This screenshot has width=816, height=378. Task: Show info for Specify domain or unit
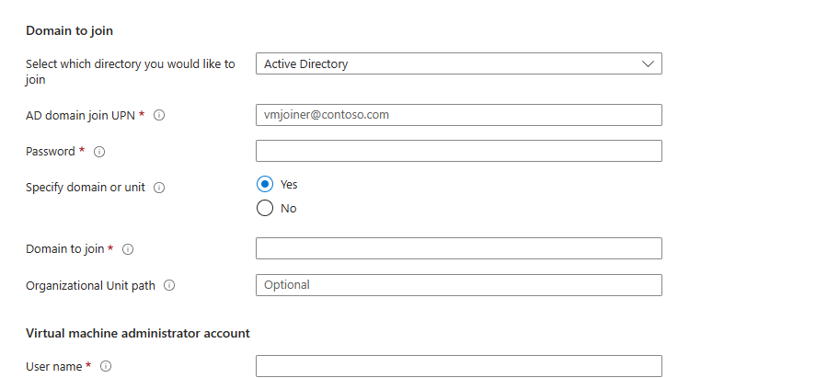[x=159, y=188]
